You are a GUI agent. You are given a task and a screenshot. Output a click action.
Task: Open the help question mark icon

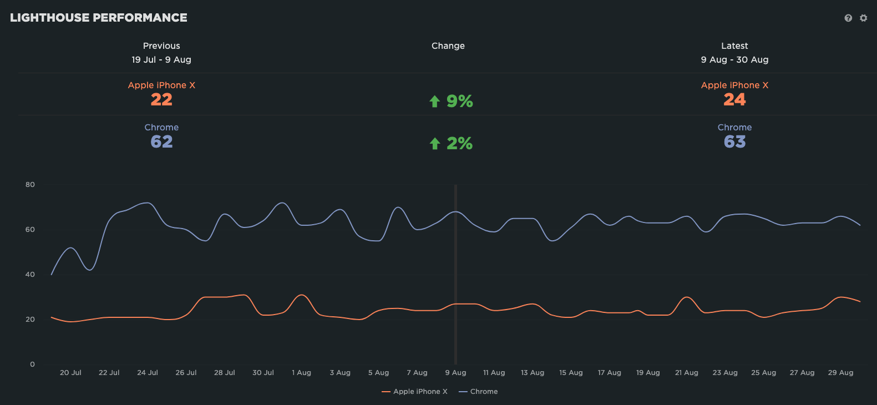tap(848, 18)
